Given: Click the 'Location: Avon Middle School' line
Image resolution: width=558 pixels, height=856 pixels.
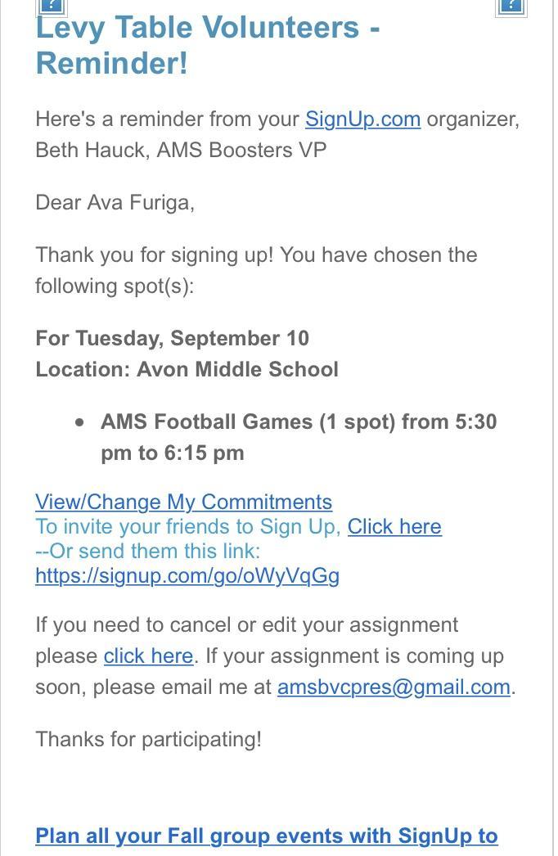Looking at the screenshot, I should click(x=187, y=370).
